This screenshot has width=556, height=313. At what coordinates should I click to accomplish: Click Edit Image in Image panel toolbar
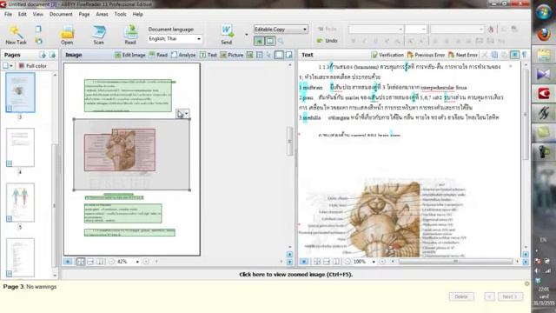click(129, 55)
